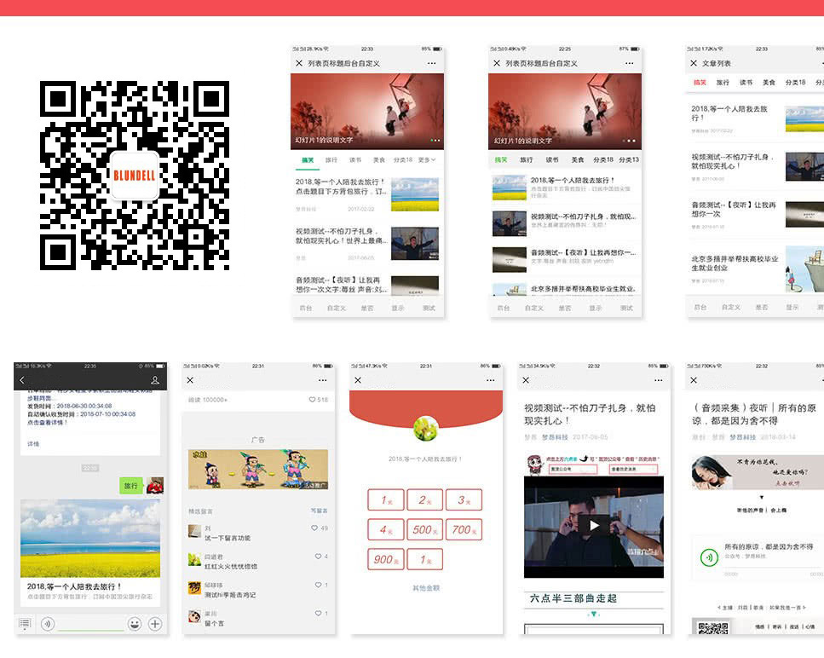
Task: Select the 500 yuan reward amount
Action: [x=423, y=529]
